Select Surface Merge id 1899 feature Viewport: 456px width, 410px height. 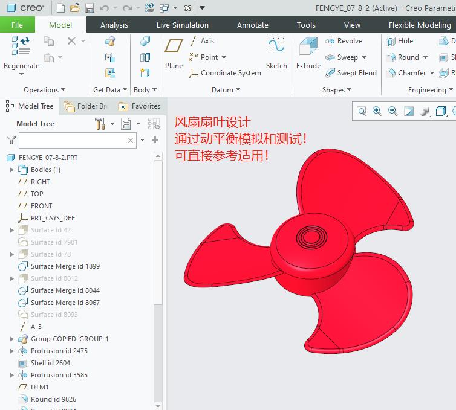point(59,266)
